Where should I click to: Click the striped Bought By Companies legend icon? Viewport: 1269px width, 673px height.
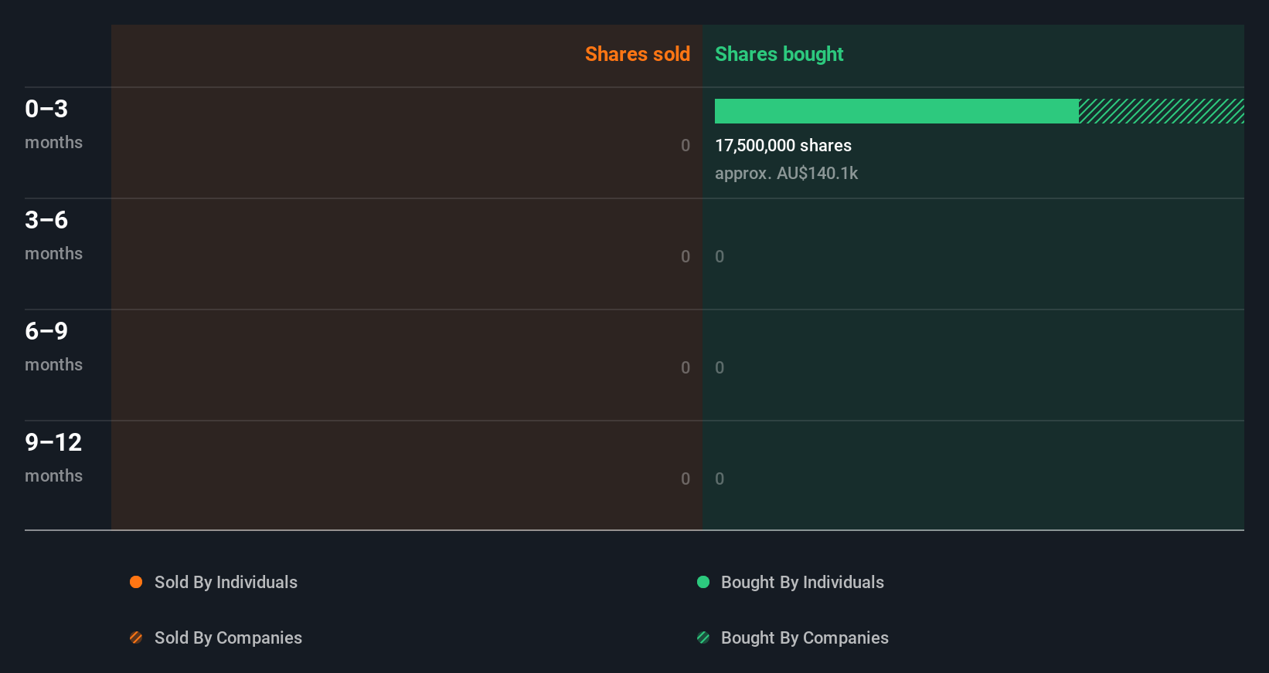click(703, 637)
